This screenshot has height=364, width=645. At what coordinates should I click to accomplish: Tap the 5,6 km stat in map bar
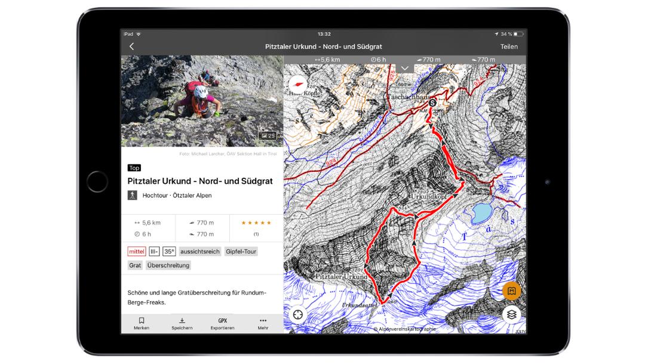327,60
